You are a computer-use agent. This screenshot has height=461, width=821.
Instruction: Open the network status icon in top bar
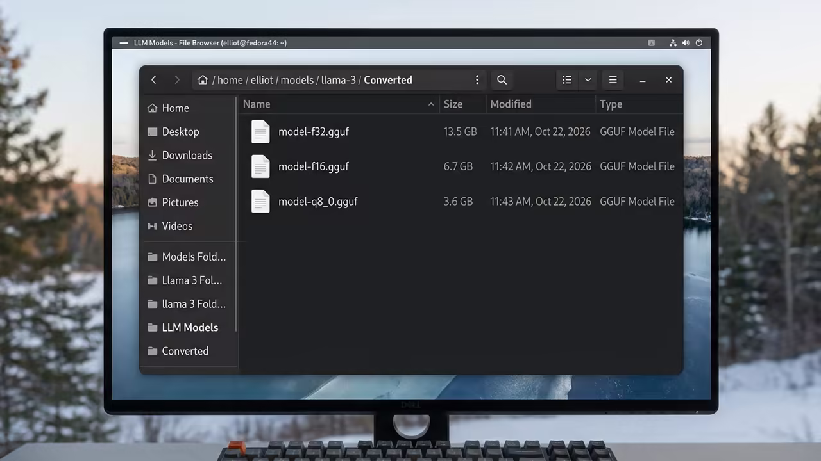click(673, 43)
